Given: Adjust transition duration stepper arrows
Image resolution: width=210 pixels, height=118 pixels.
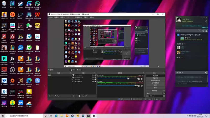Looking at the screenshot, I should 164,96.
